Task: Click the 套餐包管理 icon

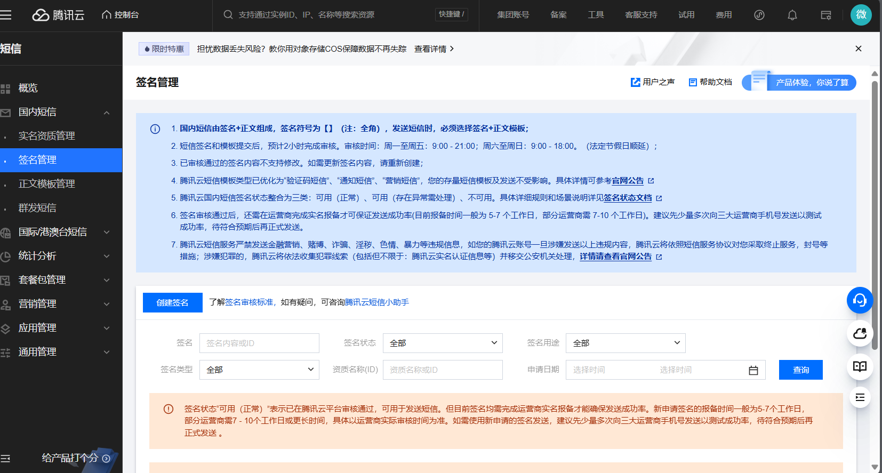Action: click(5, 280)
